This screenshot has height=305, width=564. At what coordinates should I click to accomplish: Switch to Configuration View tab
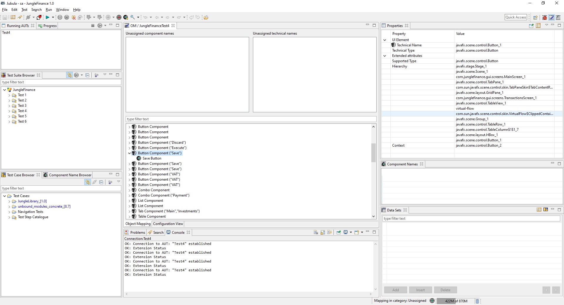168,224
